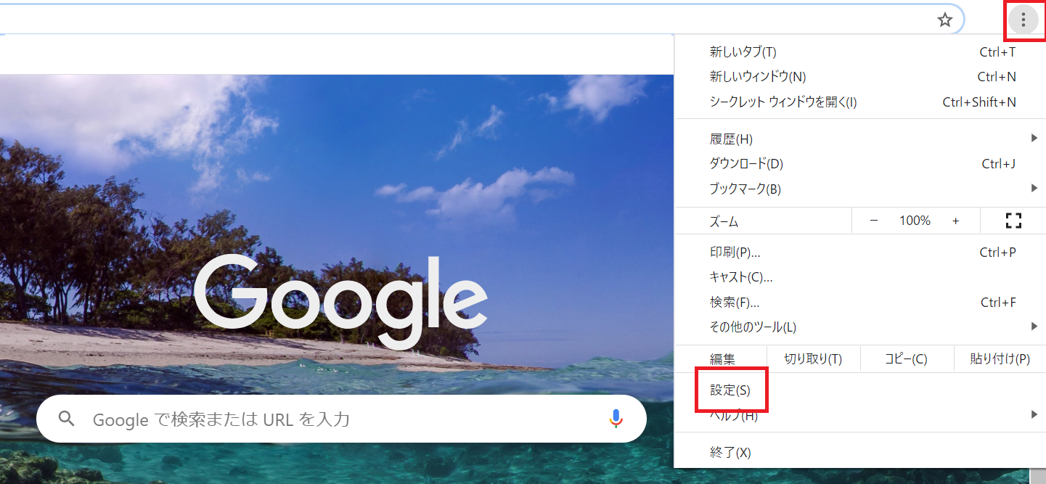Select 終了(X) to quit Chrome
Screen dimensions: 1046x484
[x=859, y=453]
